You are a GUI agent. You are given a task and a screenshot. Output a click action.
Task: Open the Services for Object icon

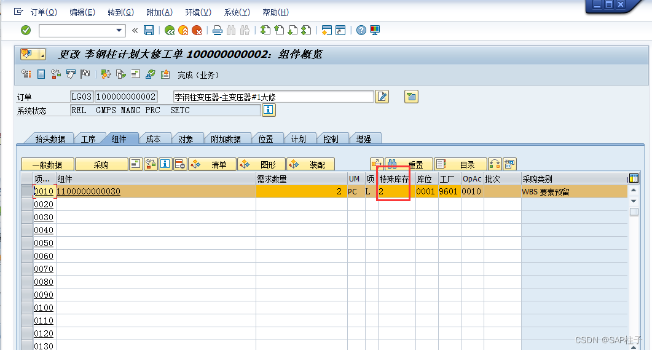(x=27, y=54)
